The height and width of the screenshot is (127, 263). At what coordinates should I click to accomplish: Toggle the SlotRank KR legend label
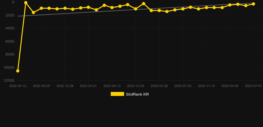(x=137, y=94)
